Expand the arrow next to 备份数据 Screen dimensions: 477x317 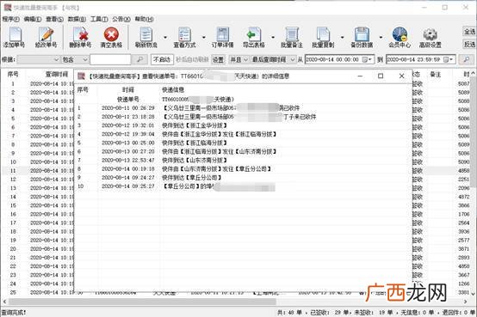[381, 37]
